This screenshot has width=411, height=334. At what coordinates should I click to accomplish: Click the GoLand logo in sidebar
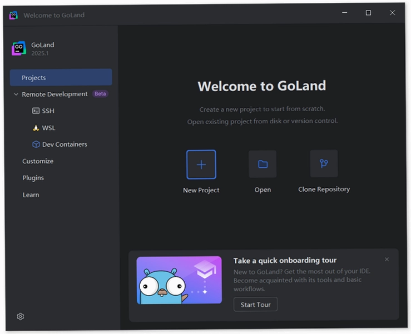18,48
